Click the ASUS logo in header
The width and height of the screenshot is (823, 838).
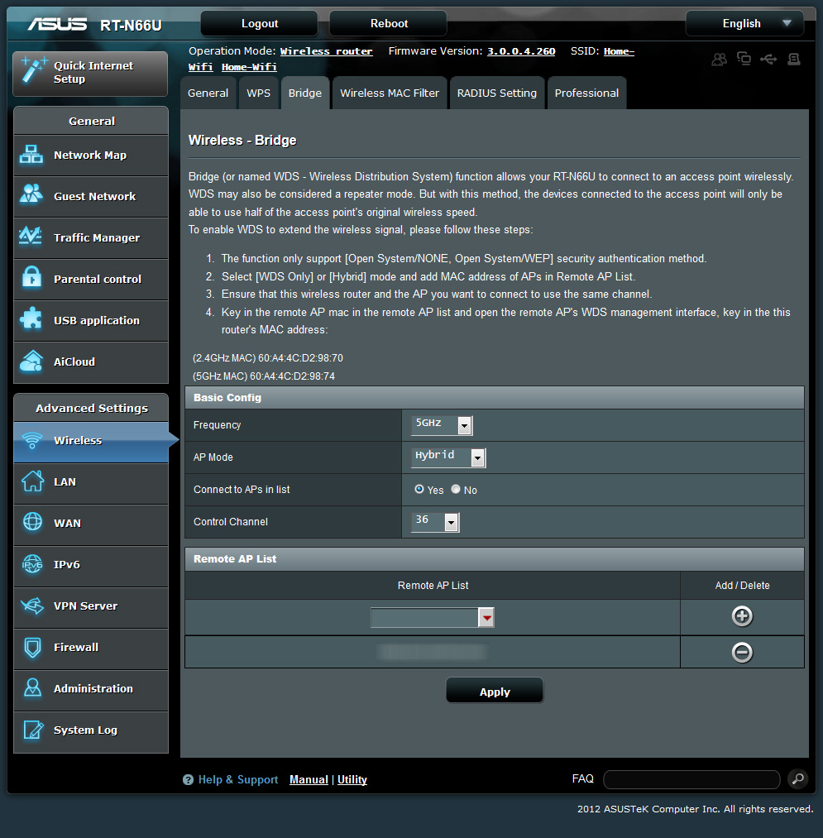57,24
